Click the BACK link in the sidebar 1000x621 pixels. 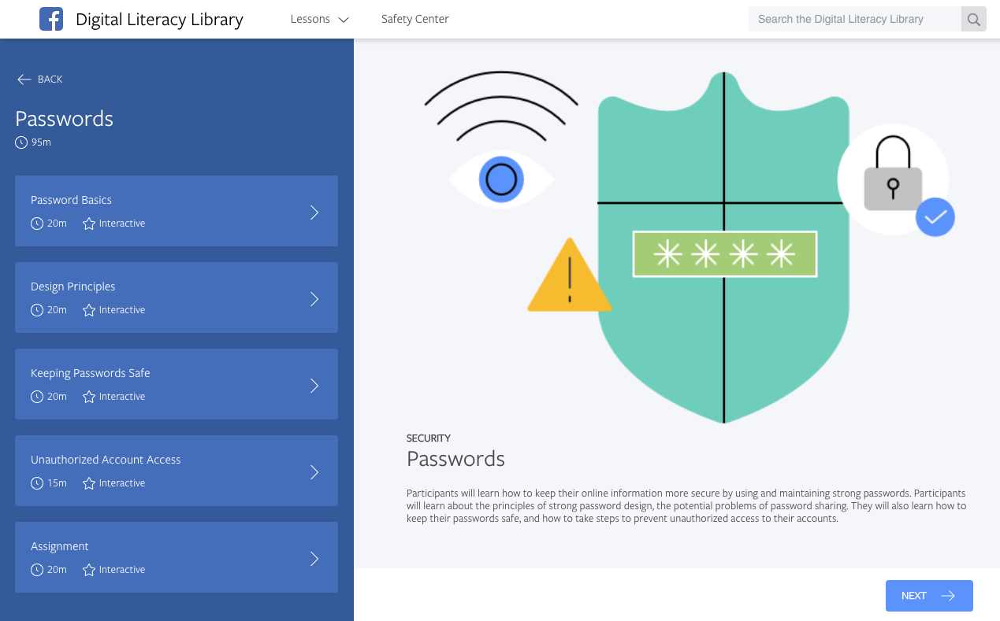point(49,79)
